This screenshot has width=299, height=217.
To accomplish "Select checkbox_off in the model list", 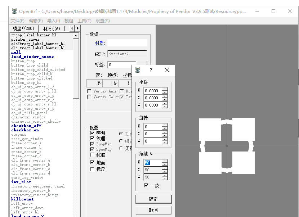I will coord(26,126).
